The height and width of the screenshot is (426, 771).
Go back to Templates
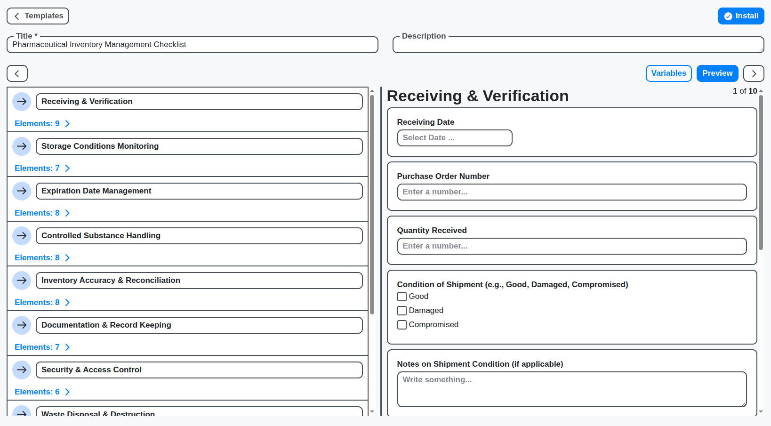(38, 16)
